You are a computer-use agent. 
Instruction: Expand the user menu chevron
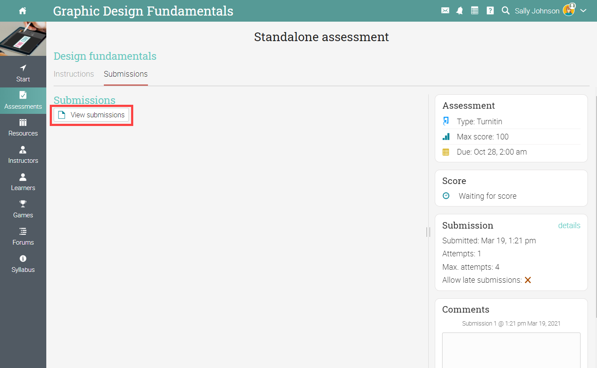pos(583,11)
